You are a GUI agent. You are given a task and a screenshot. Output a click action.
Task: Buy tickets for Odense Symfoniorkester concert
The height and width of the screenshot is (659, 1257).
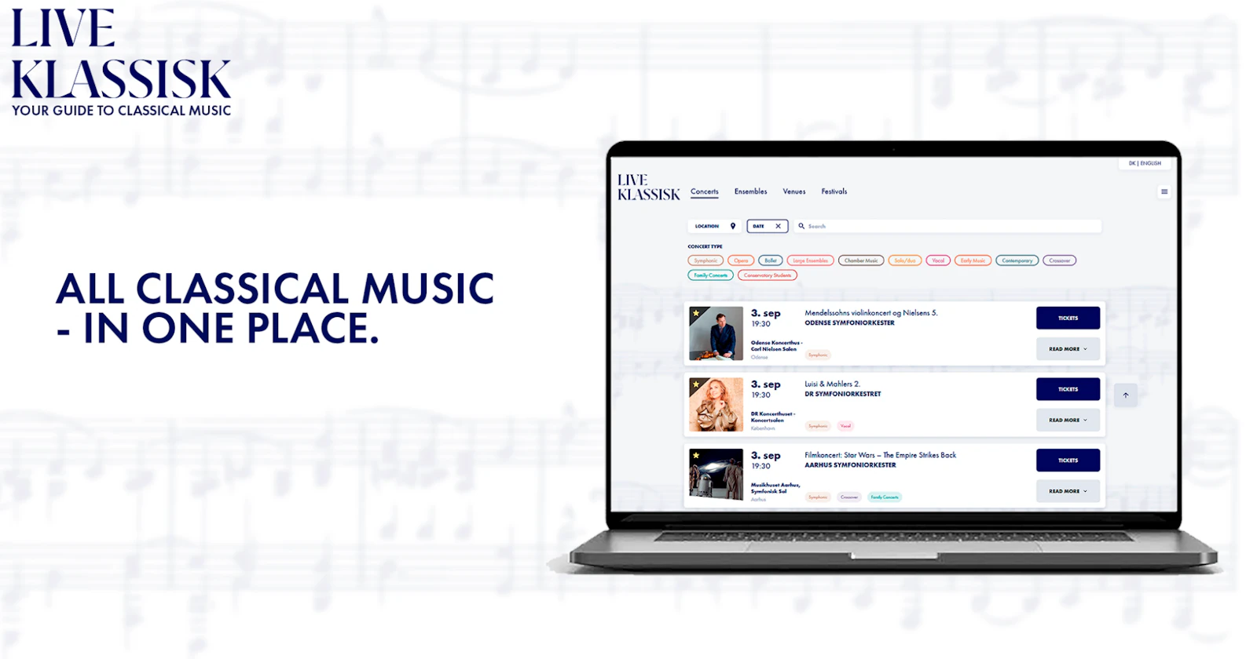(x=1068, y=318)
